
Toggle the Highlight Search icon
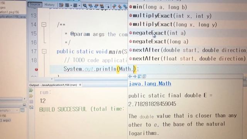pyautogui.click(x=102, y=6)
